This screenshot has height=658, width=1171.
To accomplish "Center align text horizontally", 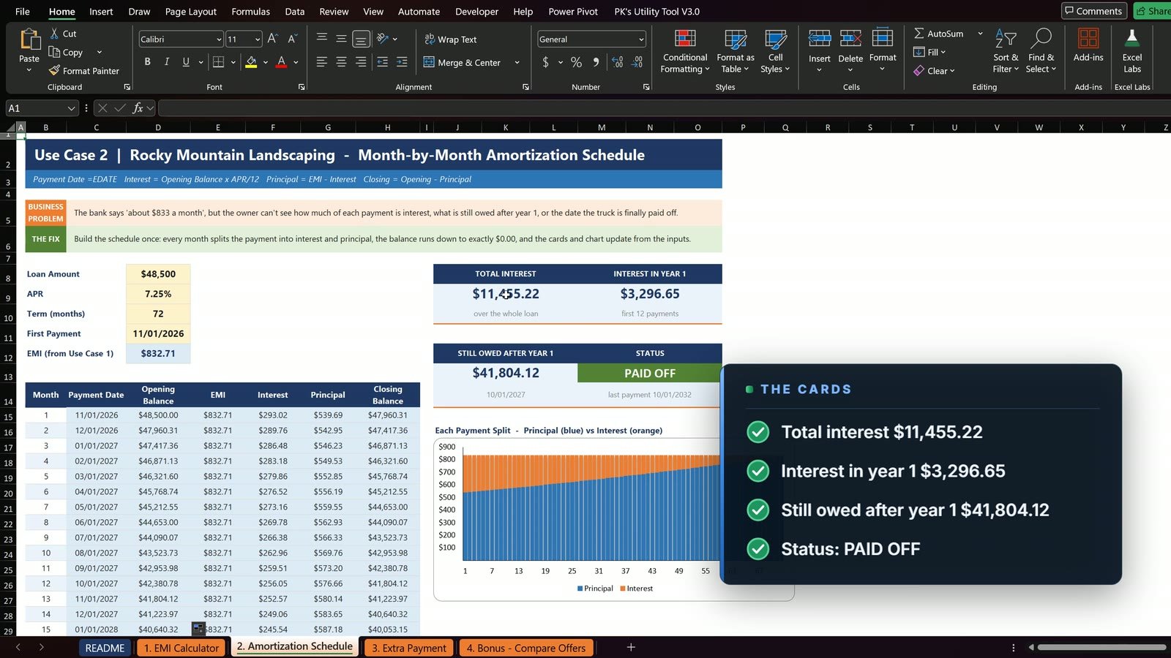I will pos(341,62).
